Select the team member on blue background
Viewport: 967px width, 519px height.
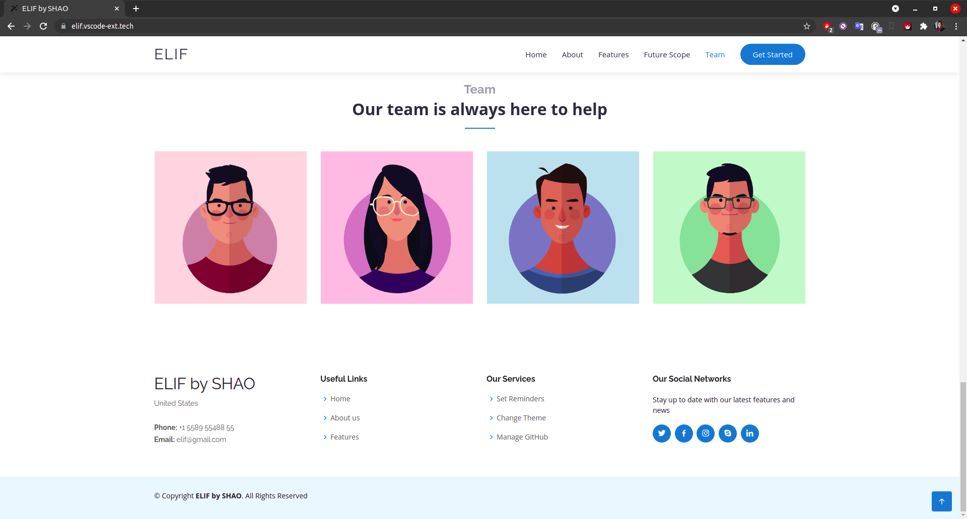click(563, 227)
